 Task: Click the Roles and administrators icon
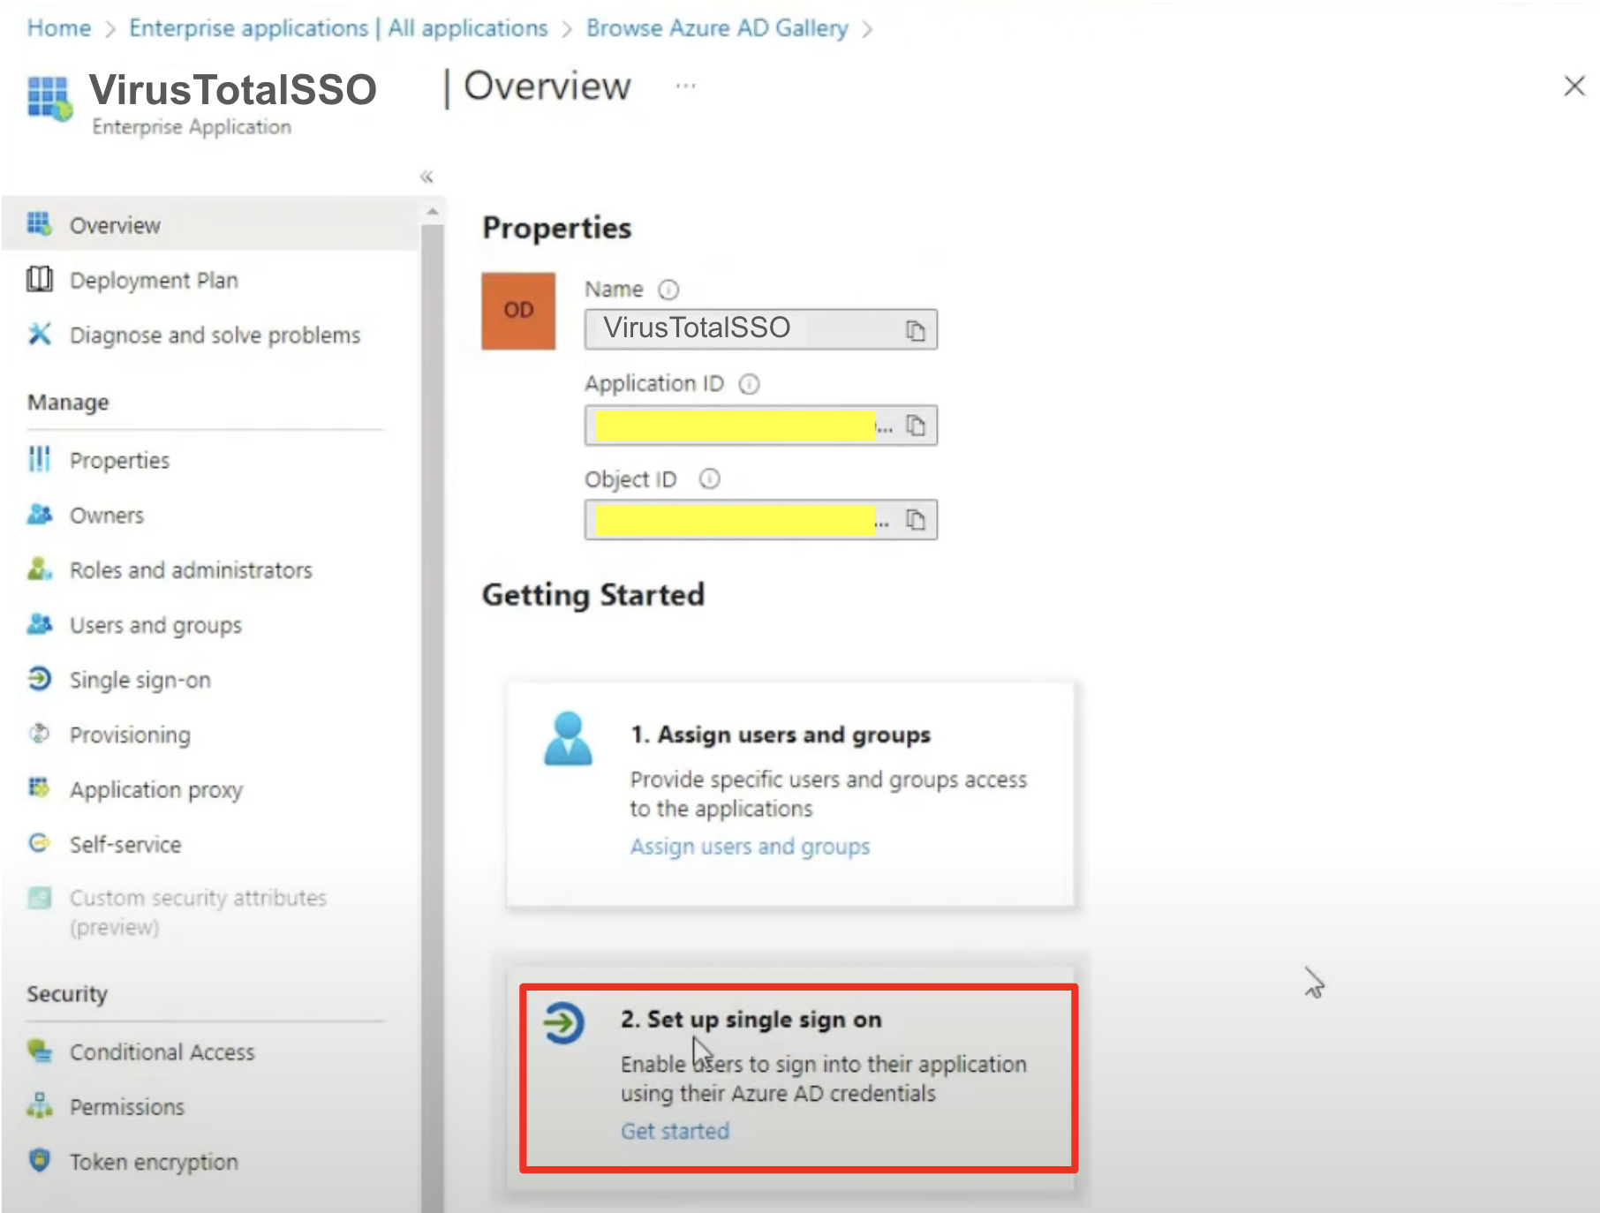click(39, 569)
